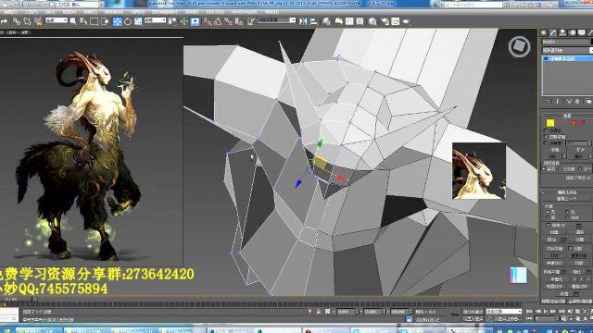593x333 pixels.
Task: Activate the Unlink Selection tool
Action: pyautogui.click(x=27, y=21)
